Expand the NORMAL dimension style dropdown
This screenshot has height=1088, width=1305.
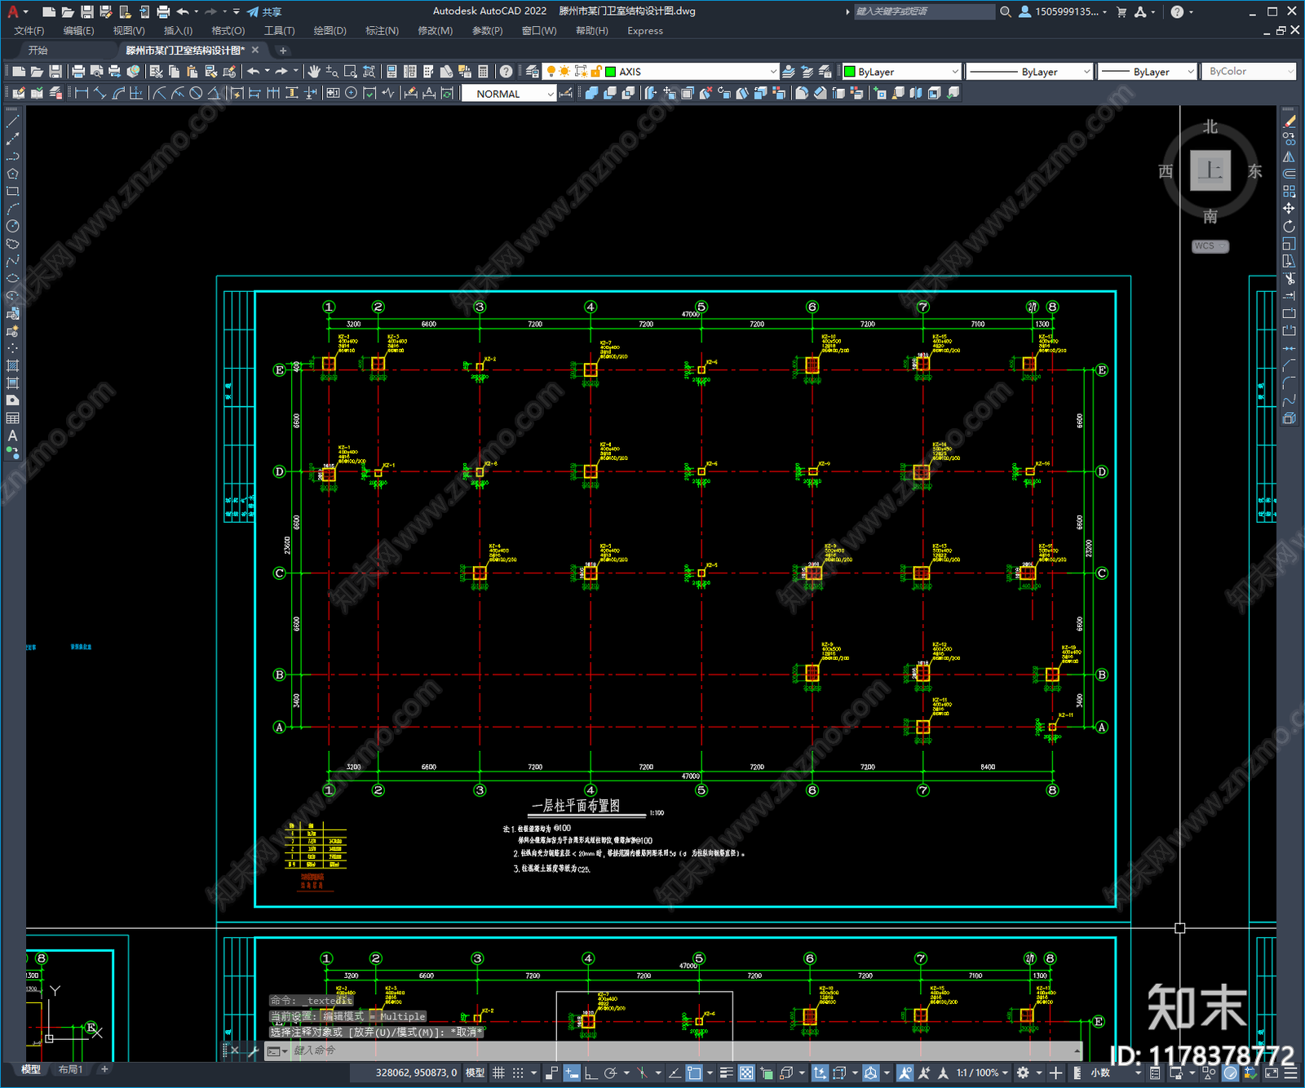551,94
